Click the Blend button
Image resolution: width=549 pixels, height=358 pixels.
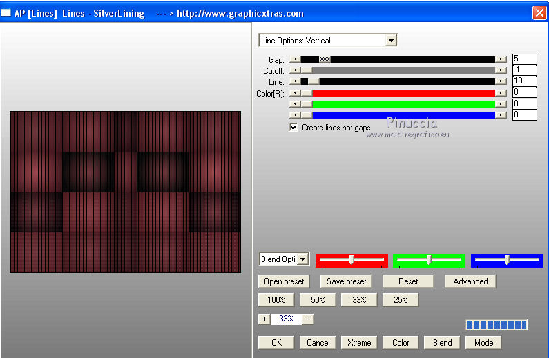(x=442, y=343)
